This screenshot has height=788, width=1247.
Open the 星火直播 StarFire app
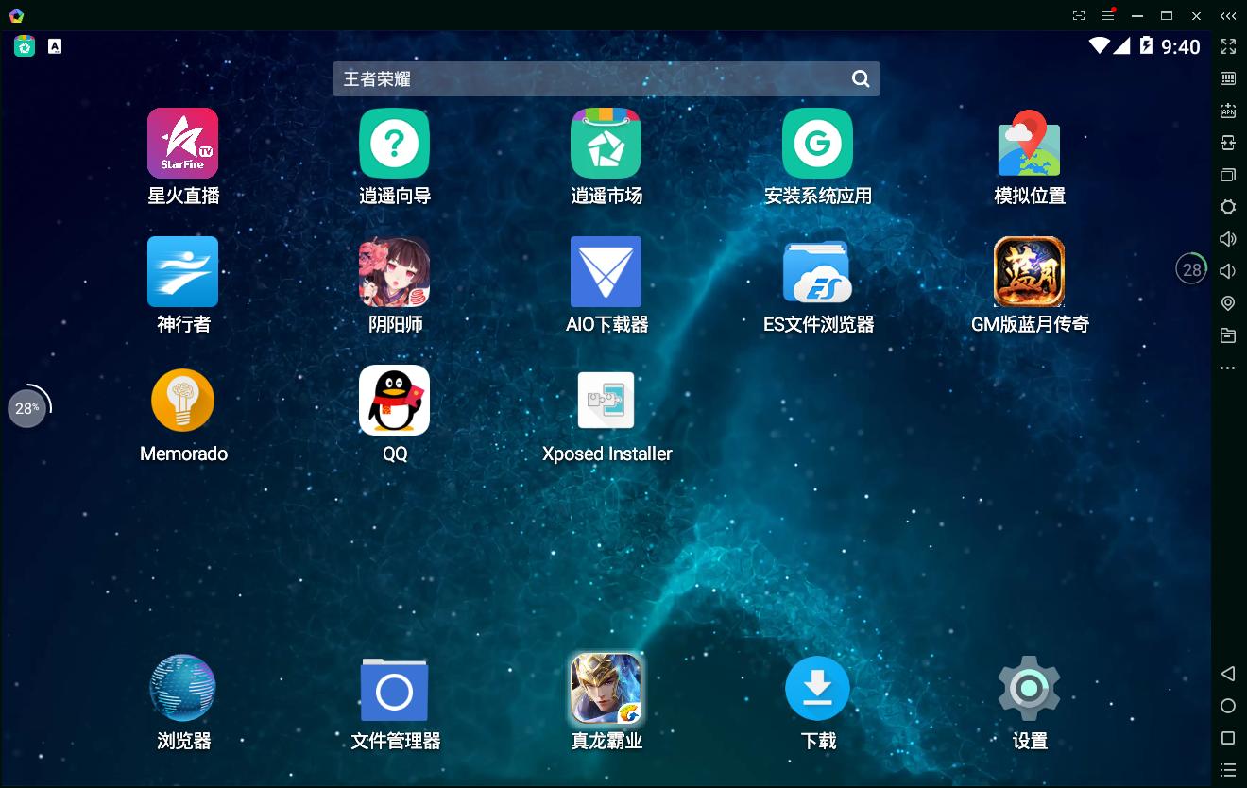(x=183, y=144)
